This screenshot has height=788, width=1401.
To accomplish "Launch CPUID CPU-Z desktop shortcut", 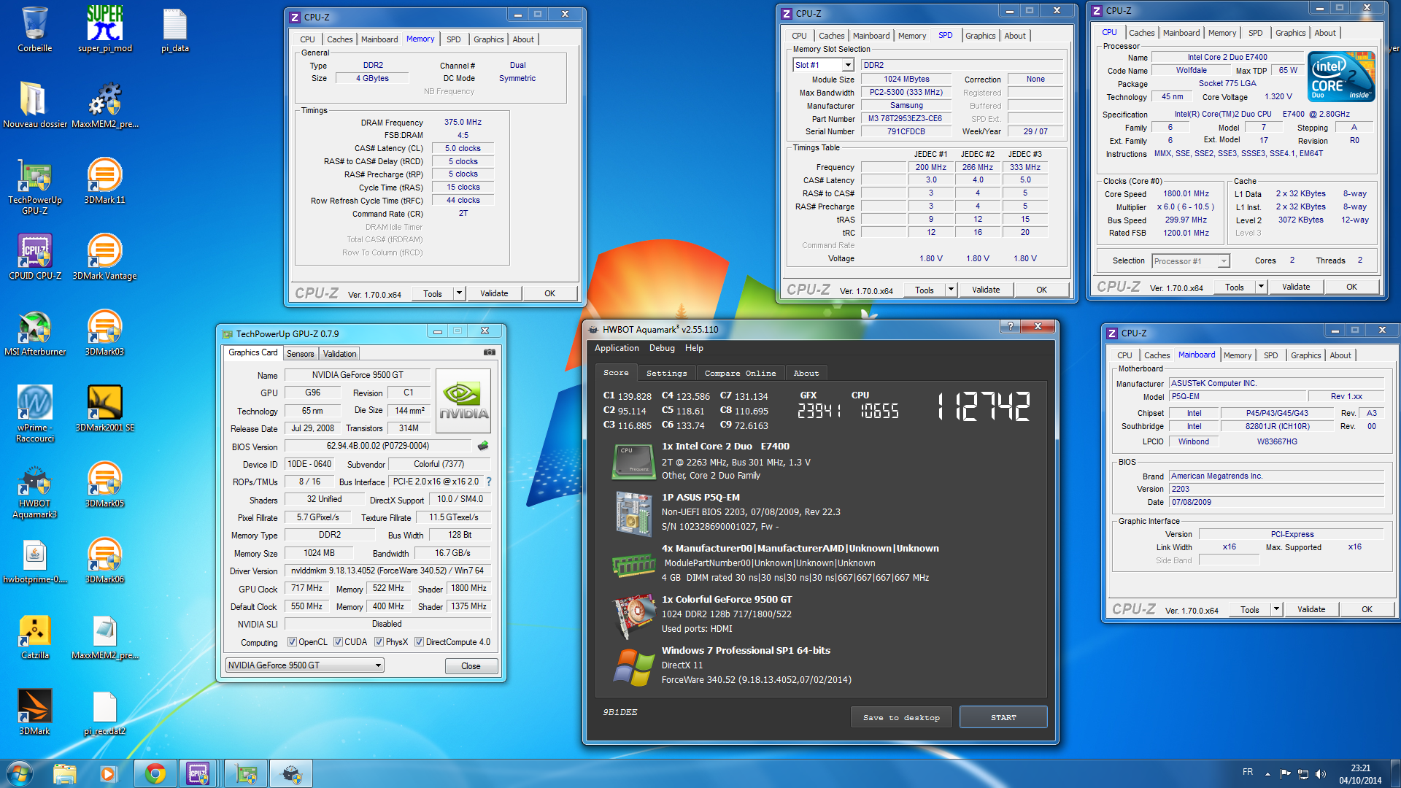I will tap(34, 258).
